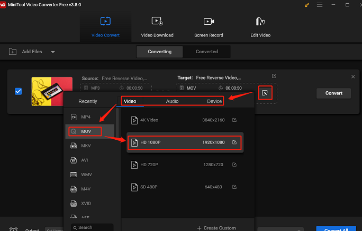Click the MP4 format file icon
The height and width of the screenshot is (231, 362).
(x=74, y=117)
